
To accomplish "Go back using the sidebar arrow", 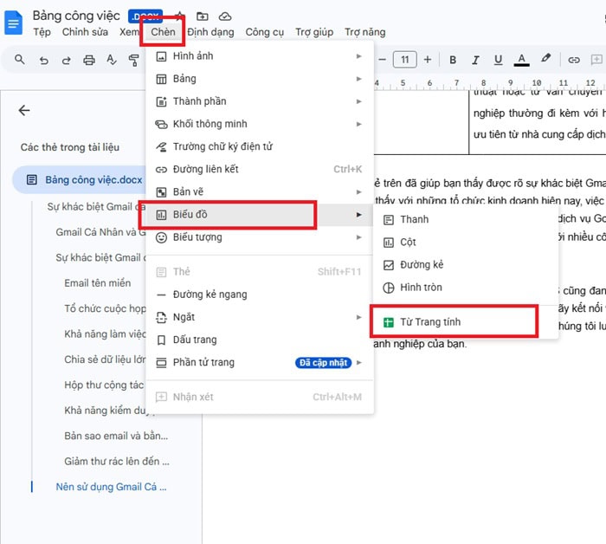I will [24, 110].
